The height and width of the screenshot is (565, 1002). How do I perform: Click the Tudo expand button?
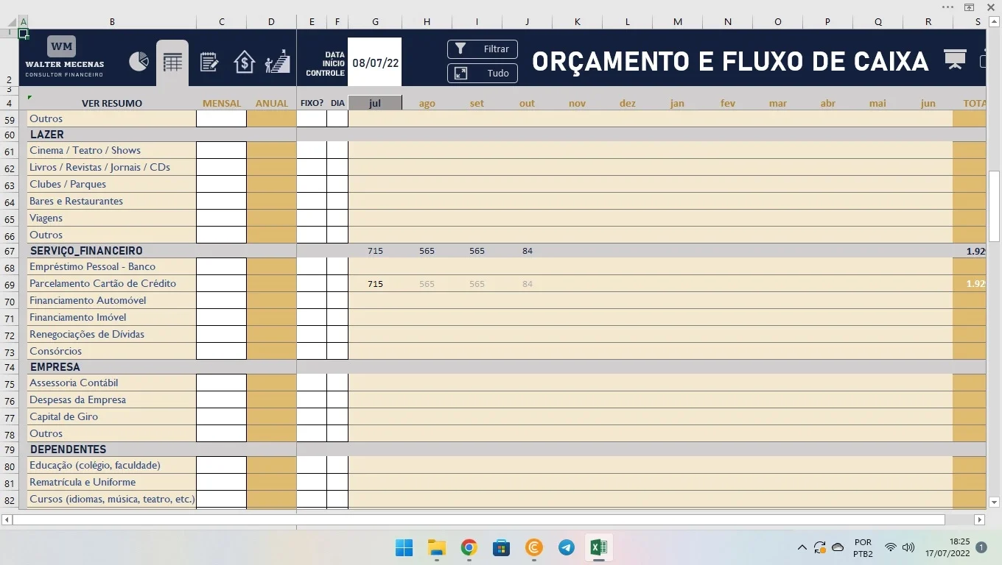click(483, 74)
